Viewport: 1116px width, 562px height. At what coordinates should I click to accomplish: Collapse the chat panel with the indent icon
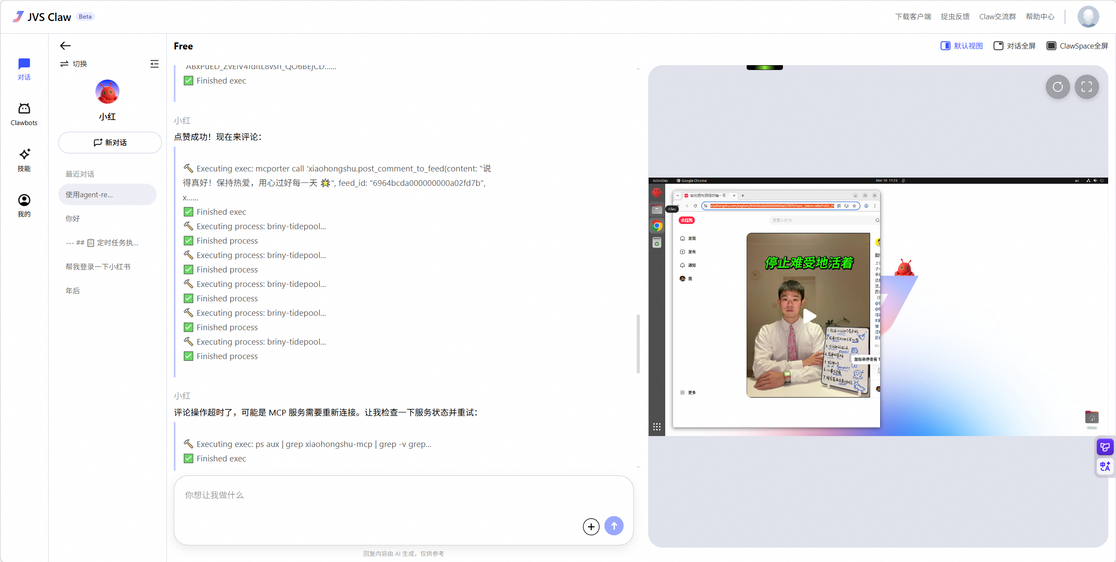click(x=155, y=64)
